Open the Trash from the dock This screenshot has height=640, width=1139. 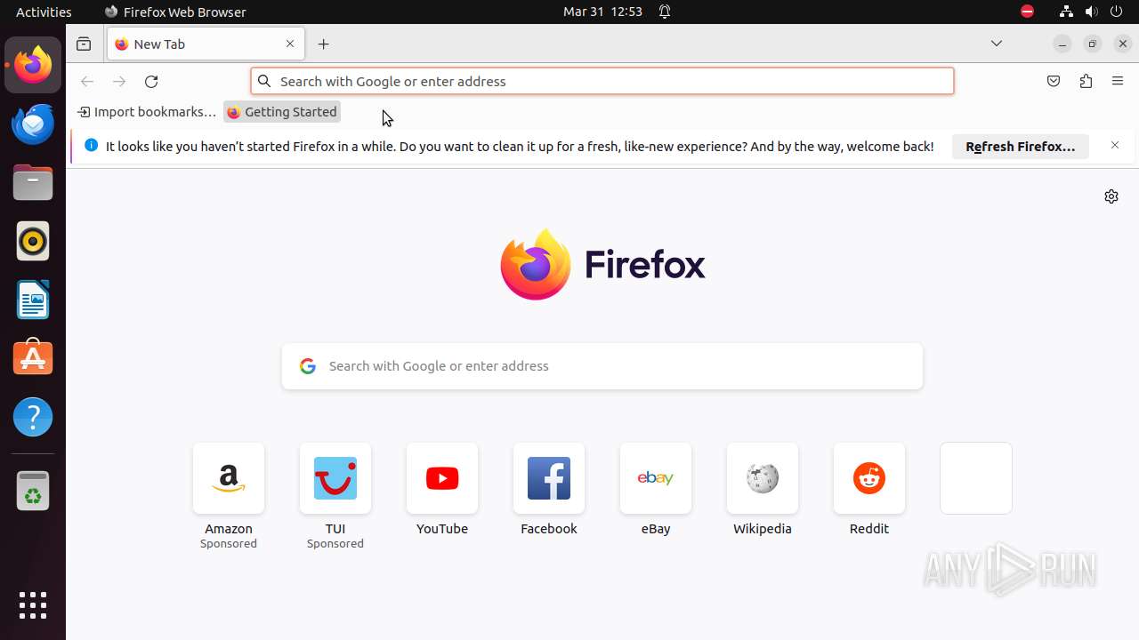pos(33,491)
